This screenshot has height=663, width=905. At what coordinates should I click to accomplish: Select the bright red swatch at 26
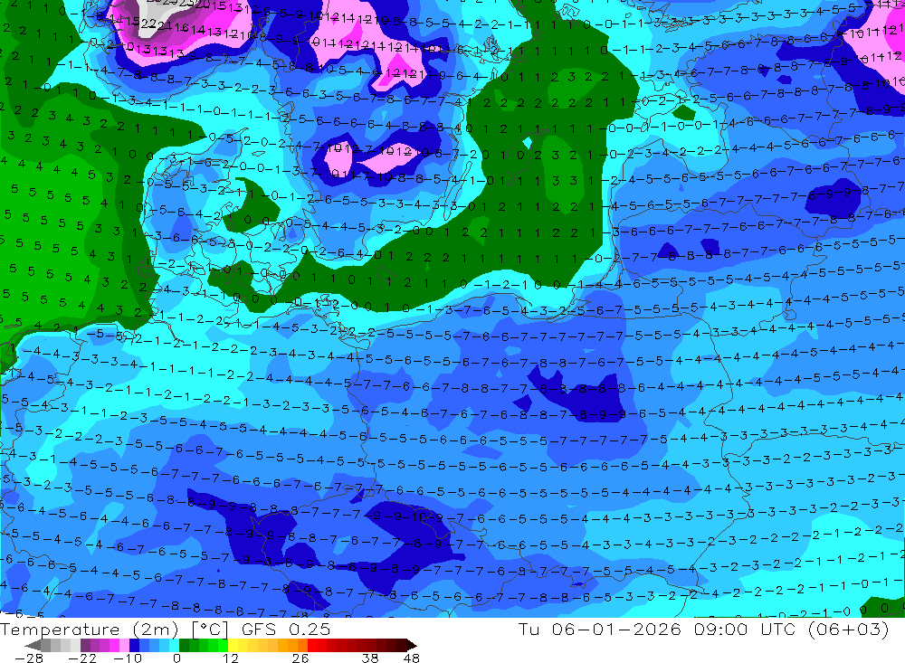(312, 645)
